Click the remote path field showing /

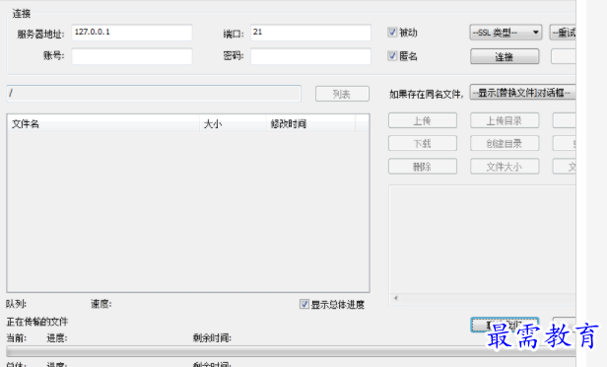click(x=154, y=94)
